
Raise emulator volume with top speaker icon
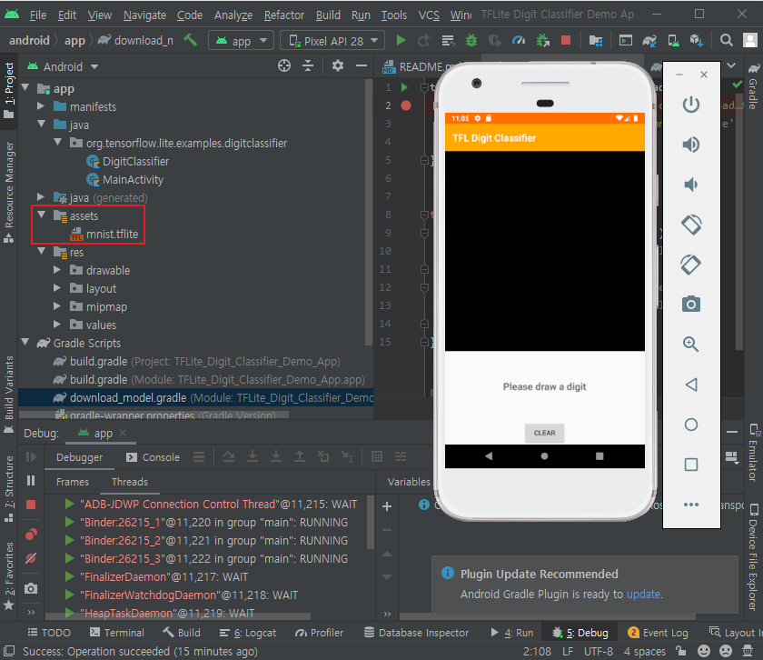click(x=691, y=145)
